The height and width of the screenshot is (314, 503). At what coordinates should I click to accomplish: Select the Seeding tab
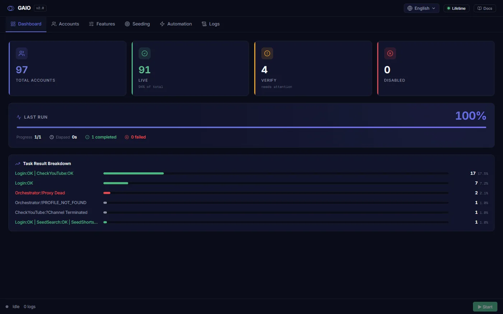tap(137, 24)
